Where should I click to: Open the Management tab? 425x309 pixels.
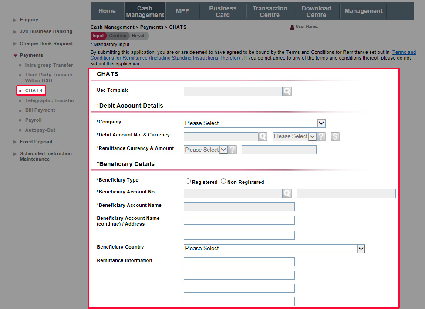pos(364,11)
